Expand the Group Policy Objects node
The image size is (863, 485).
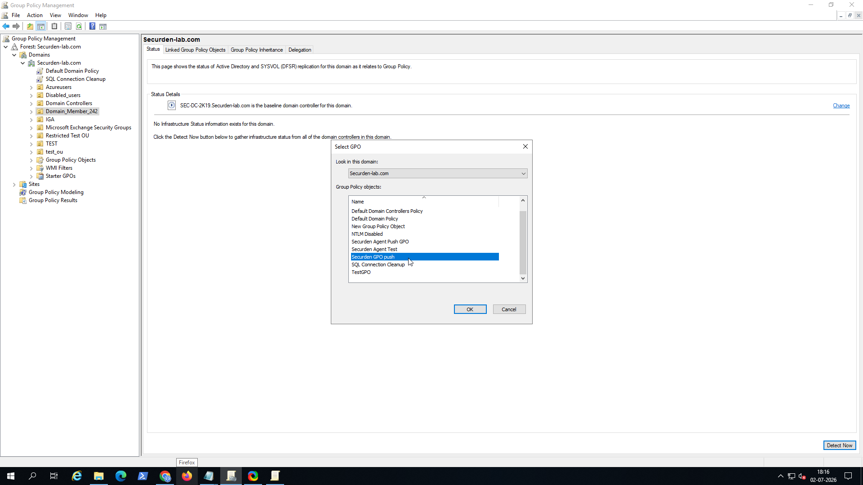tap(31, 160)
